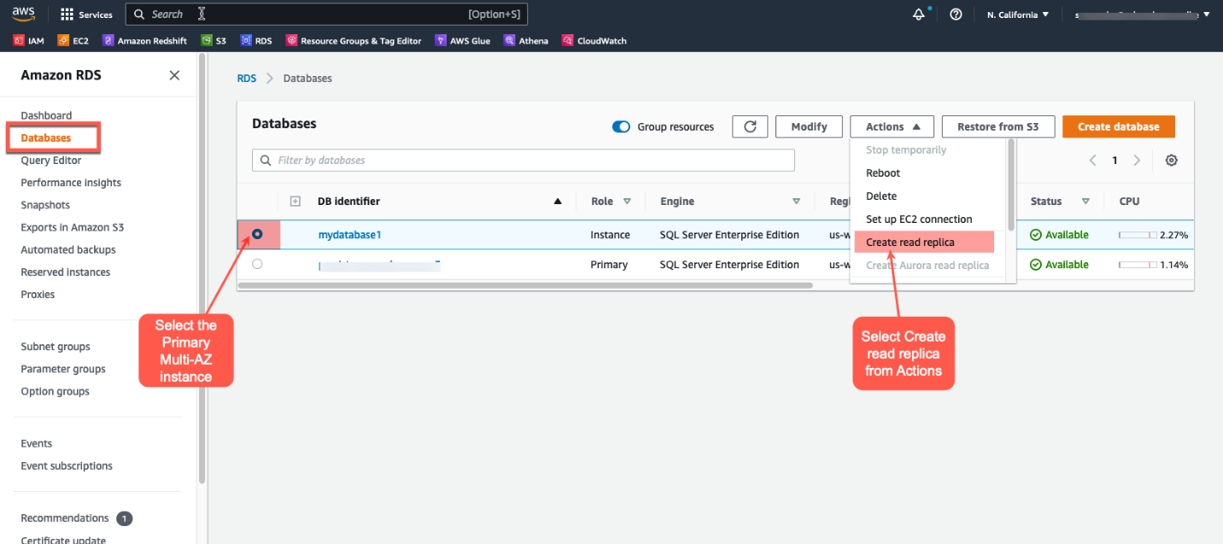Open Query Editor in sidebar
Image resolution: width=1223 pixels, height=544 pixels.
click(x=51, y=160)
